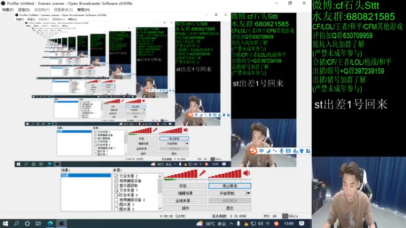Click the tray microphone icon
This screenshot has height=228, width=406.
(x=238, y=223)
